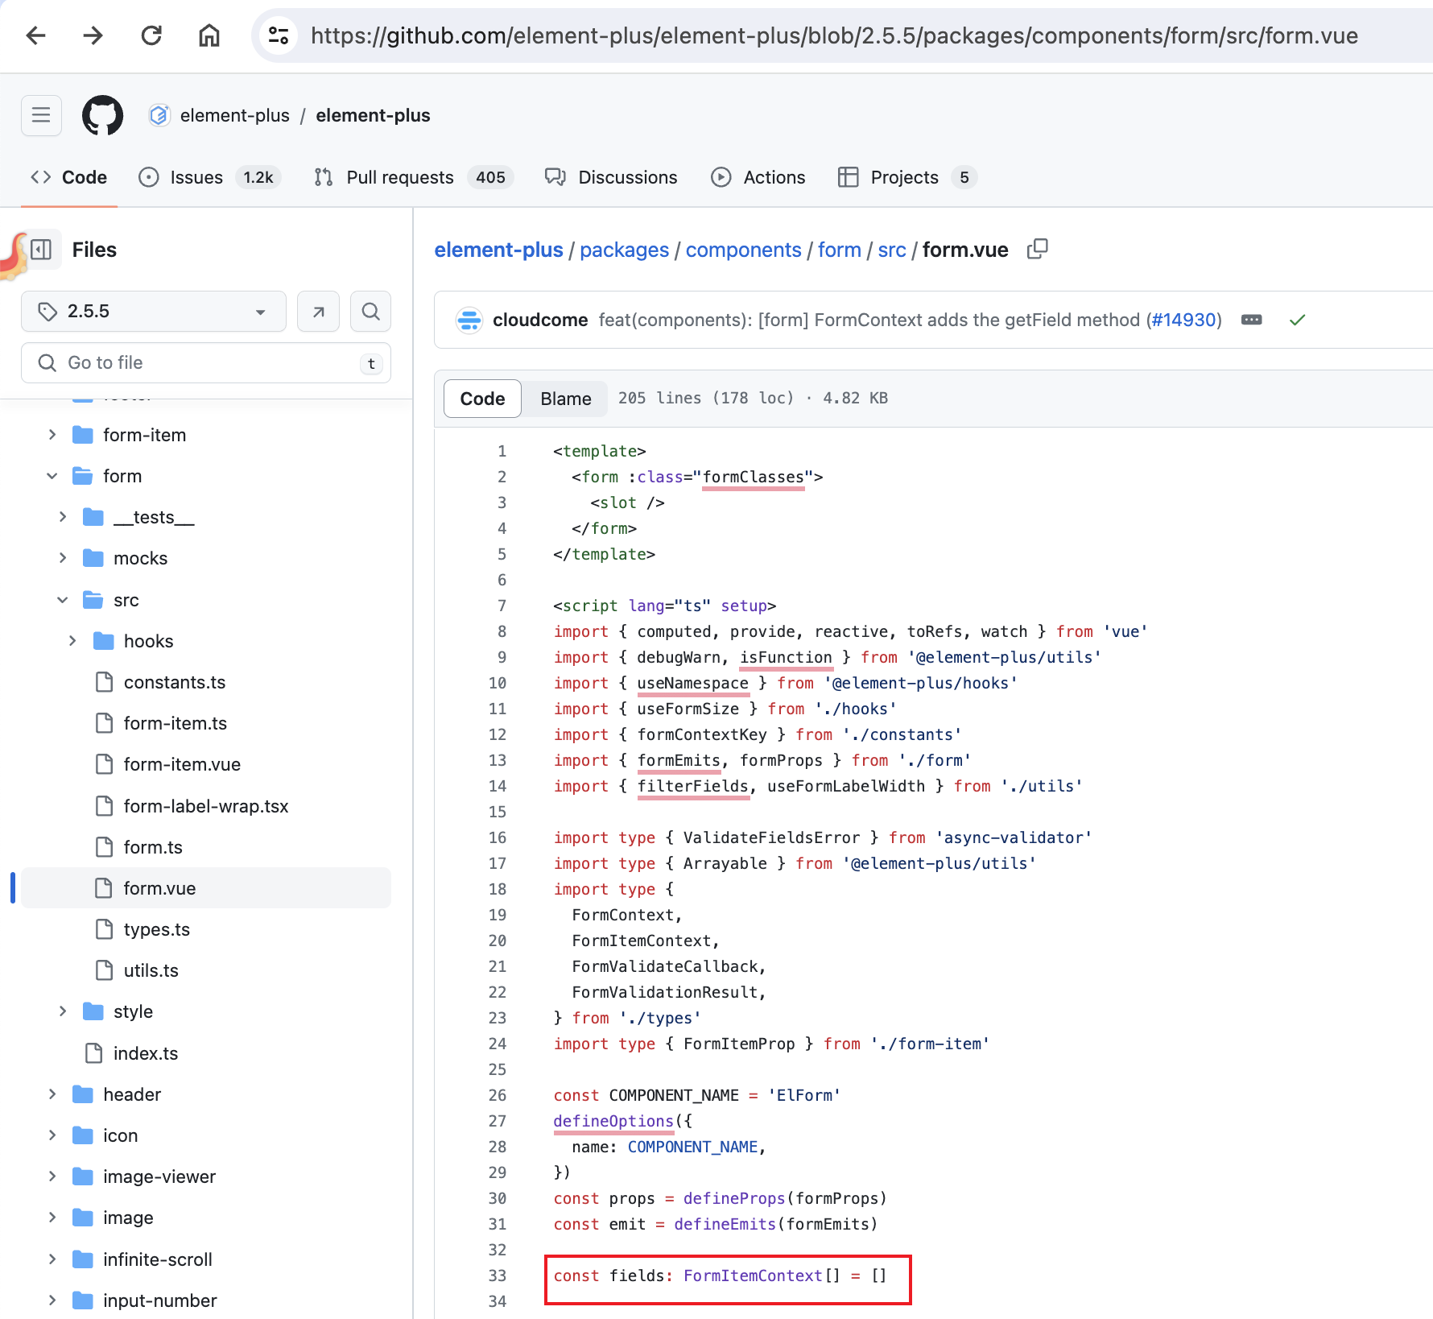The image size is (1433, 1319).
Task: Click the browser home icon
Action: coord(209,35)
